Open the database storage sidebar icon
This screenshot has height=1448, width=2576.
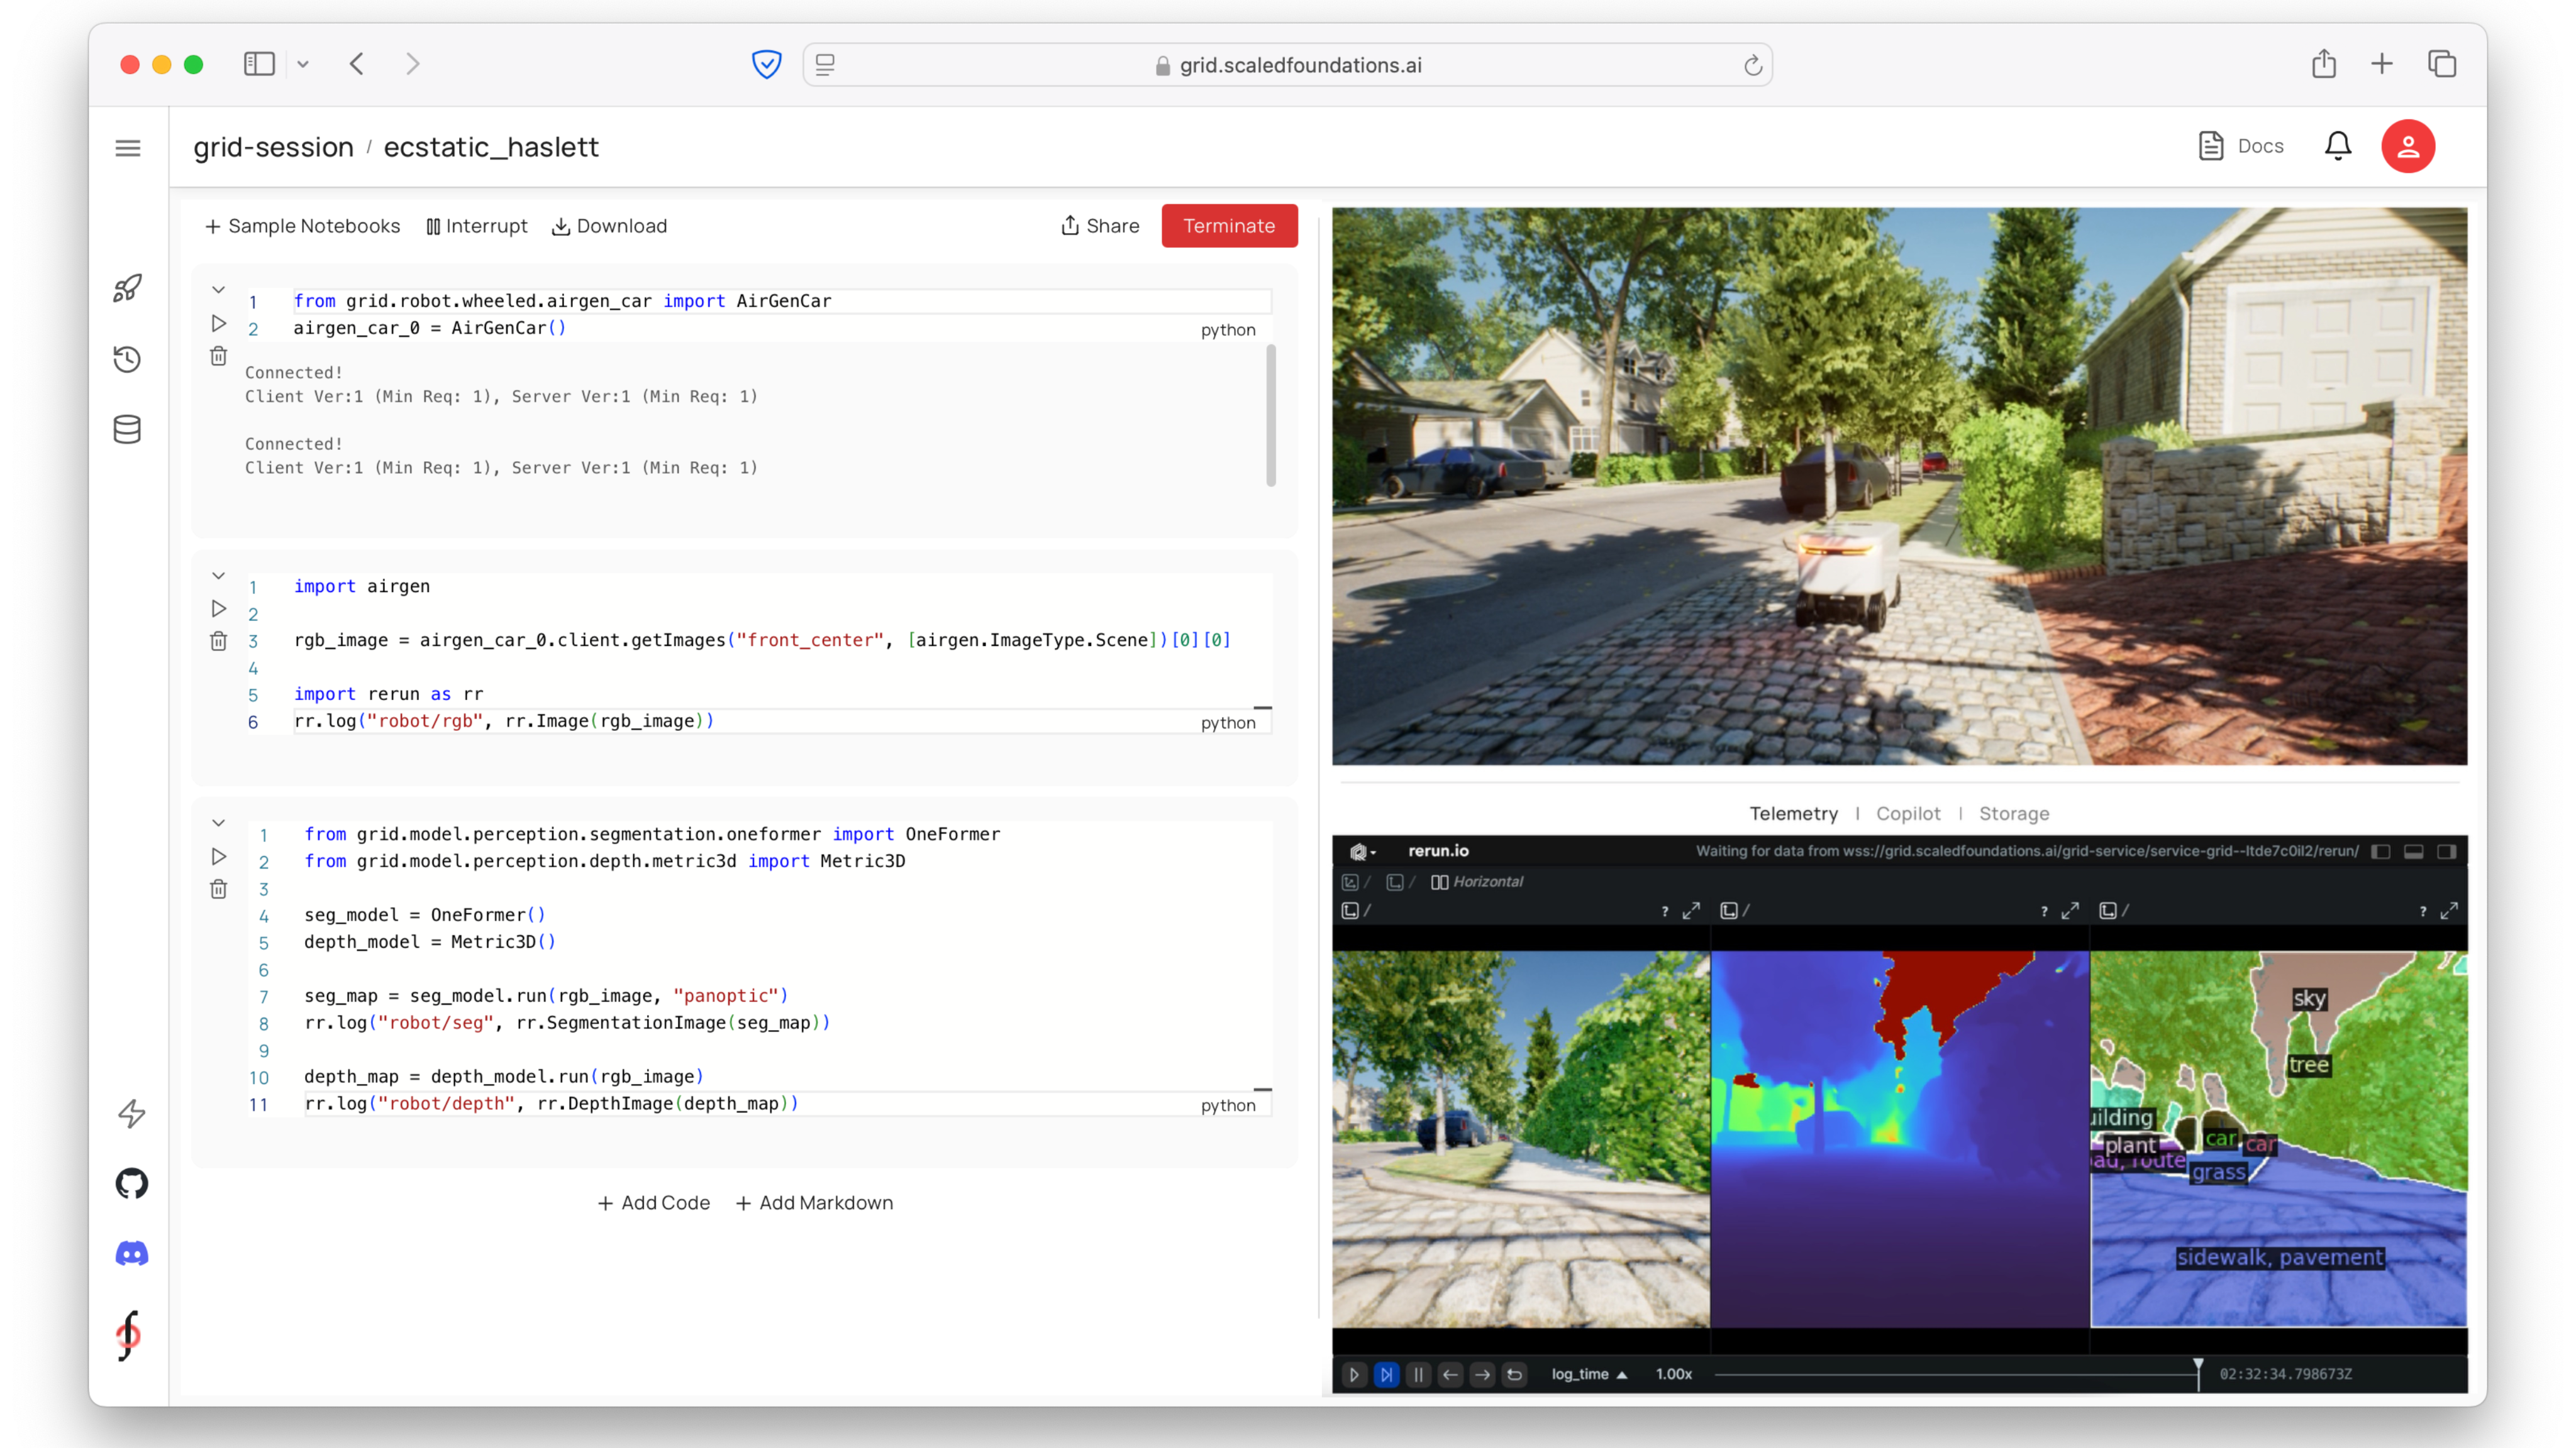pyautogui.click(x=128, y=430)
